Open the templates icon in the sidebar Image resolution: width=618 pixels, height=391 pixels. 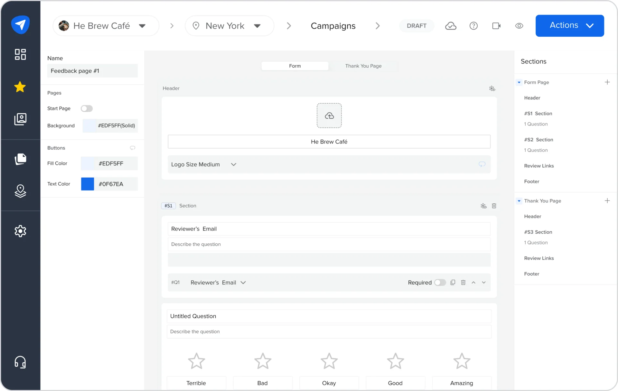click(20, 159)
